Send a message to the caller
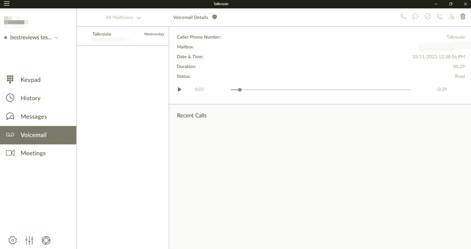Image resolution: width=471 pixels, height=249 pixels. [415, 17]
